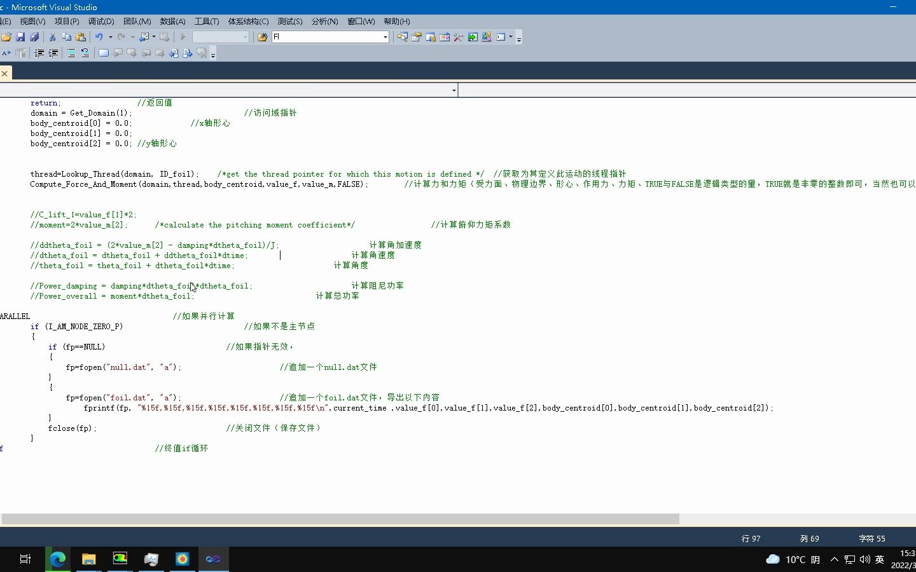Toggle a bookmark on the current line
Screen dimensions: 916x572
103,53
